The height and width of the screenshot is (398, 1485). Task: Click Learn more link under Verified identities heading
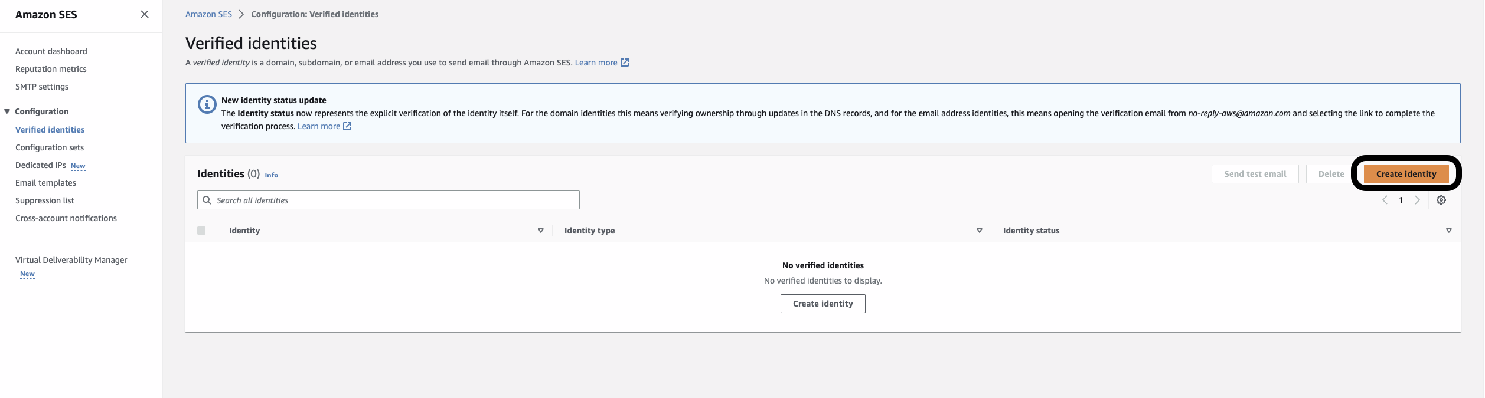pyautogui.click(x=596, y=63)
